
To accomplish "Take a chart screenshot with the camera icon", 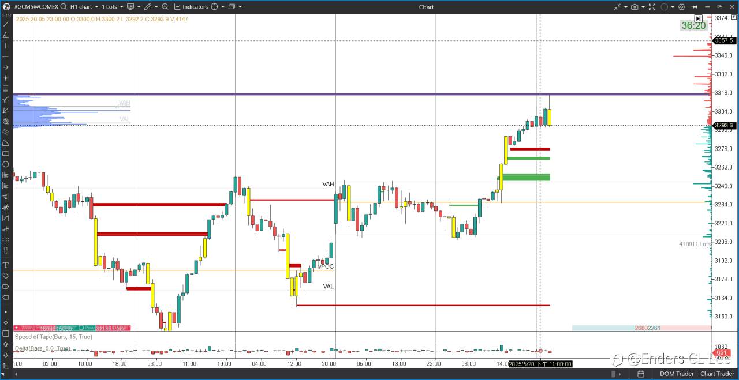I will pos(635,7).
